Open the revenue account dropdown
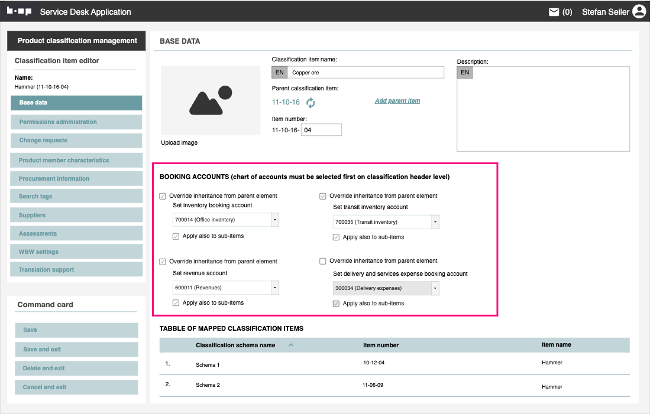The image size is (650, 414). (274, 288)
